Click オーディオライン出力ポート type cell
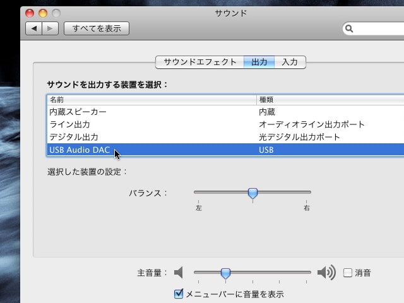 312,124
